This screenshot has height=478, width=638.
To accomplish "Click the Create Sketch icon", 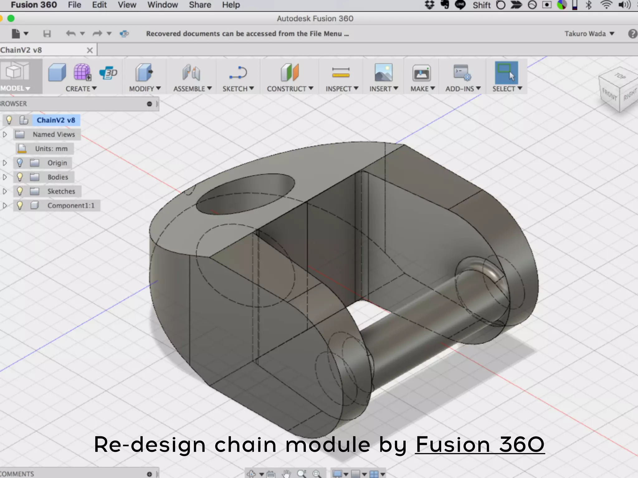I will tap(238, 73).
